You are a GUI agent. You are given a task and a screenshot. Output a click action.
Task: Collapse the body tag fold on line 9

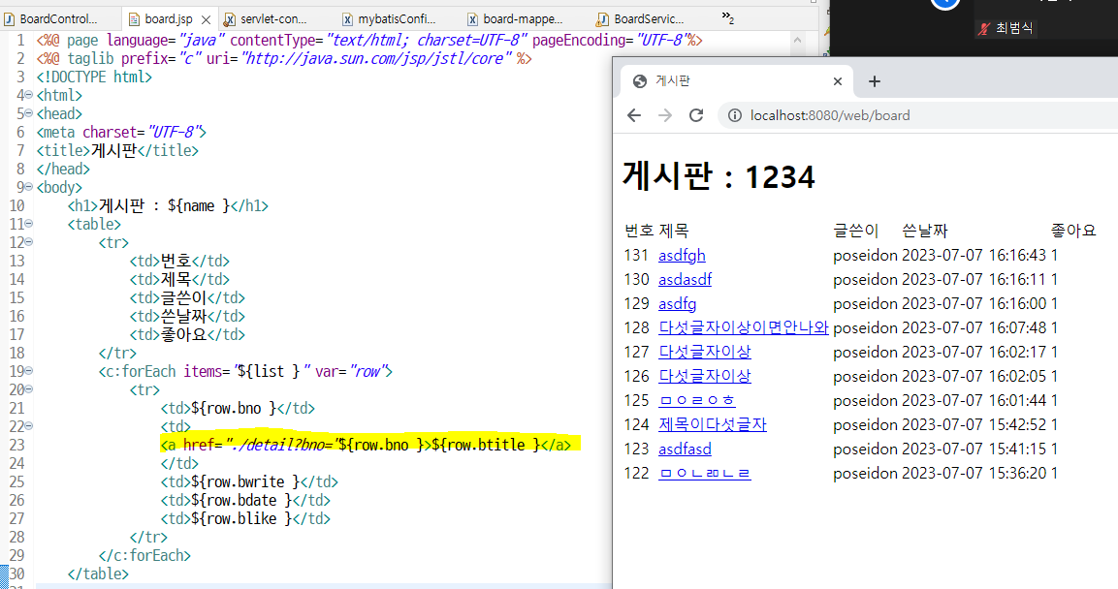pos(28,187)
